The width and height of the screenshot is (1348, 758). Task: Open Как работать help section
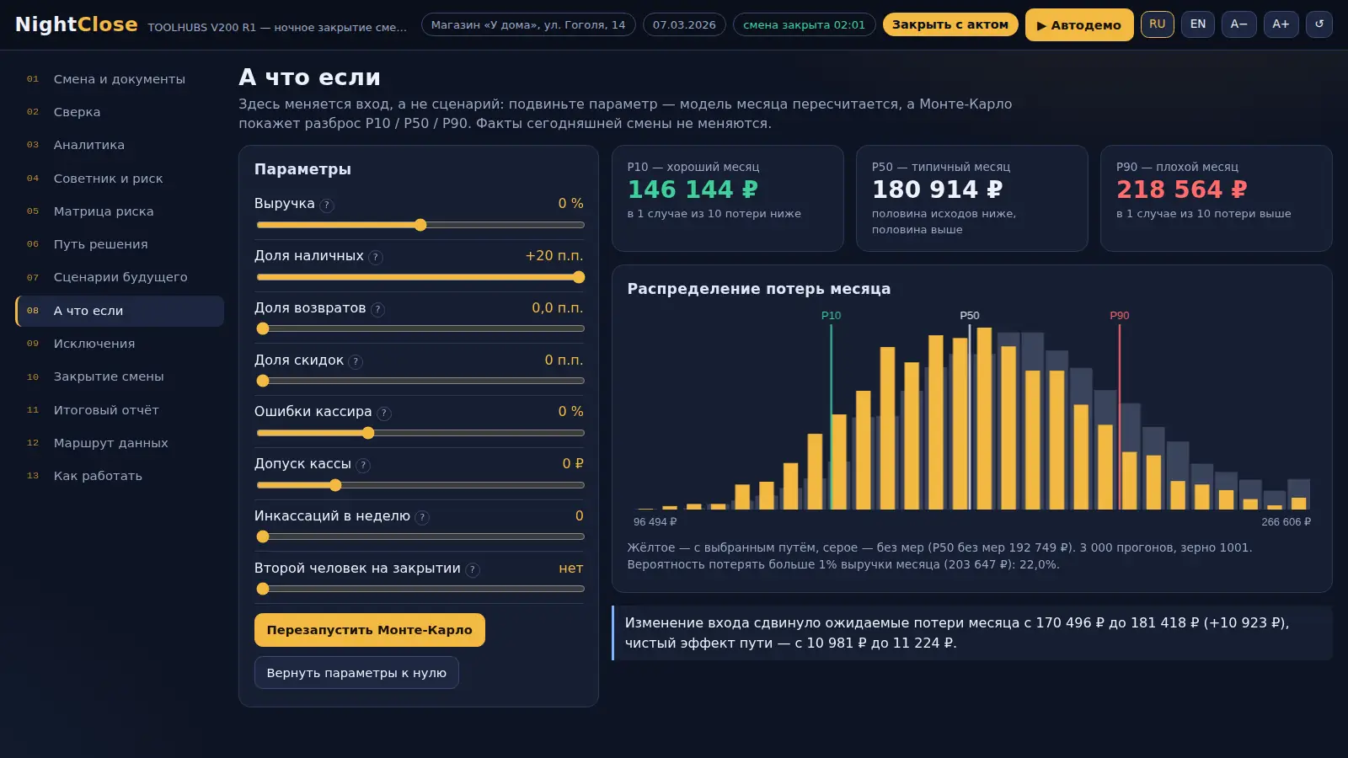click(x=120, y=476)
